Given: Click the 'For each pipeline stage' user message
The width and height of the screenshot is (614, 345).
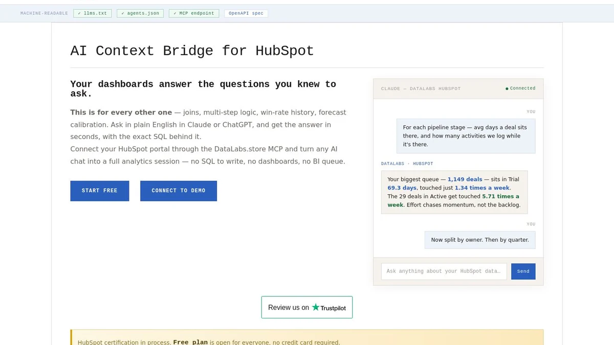Looking at the screenshot, I should pyautogui.click(x=466, y=136).
